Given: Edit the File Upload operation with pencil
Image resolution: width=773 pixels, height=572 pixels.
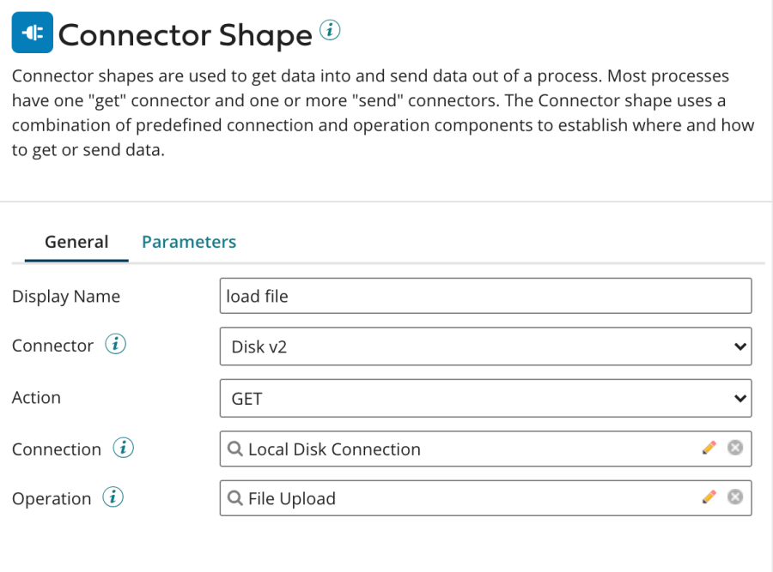Looking at the screenshot, I should [709, 497].
